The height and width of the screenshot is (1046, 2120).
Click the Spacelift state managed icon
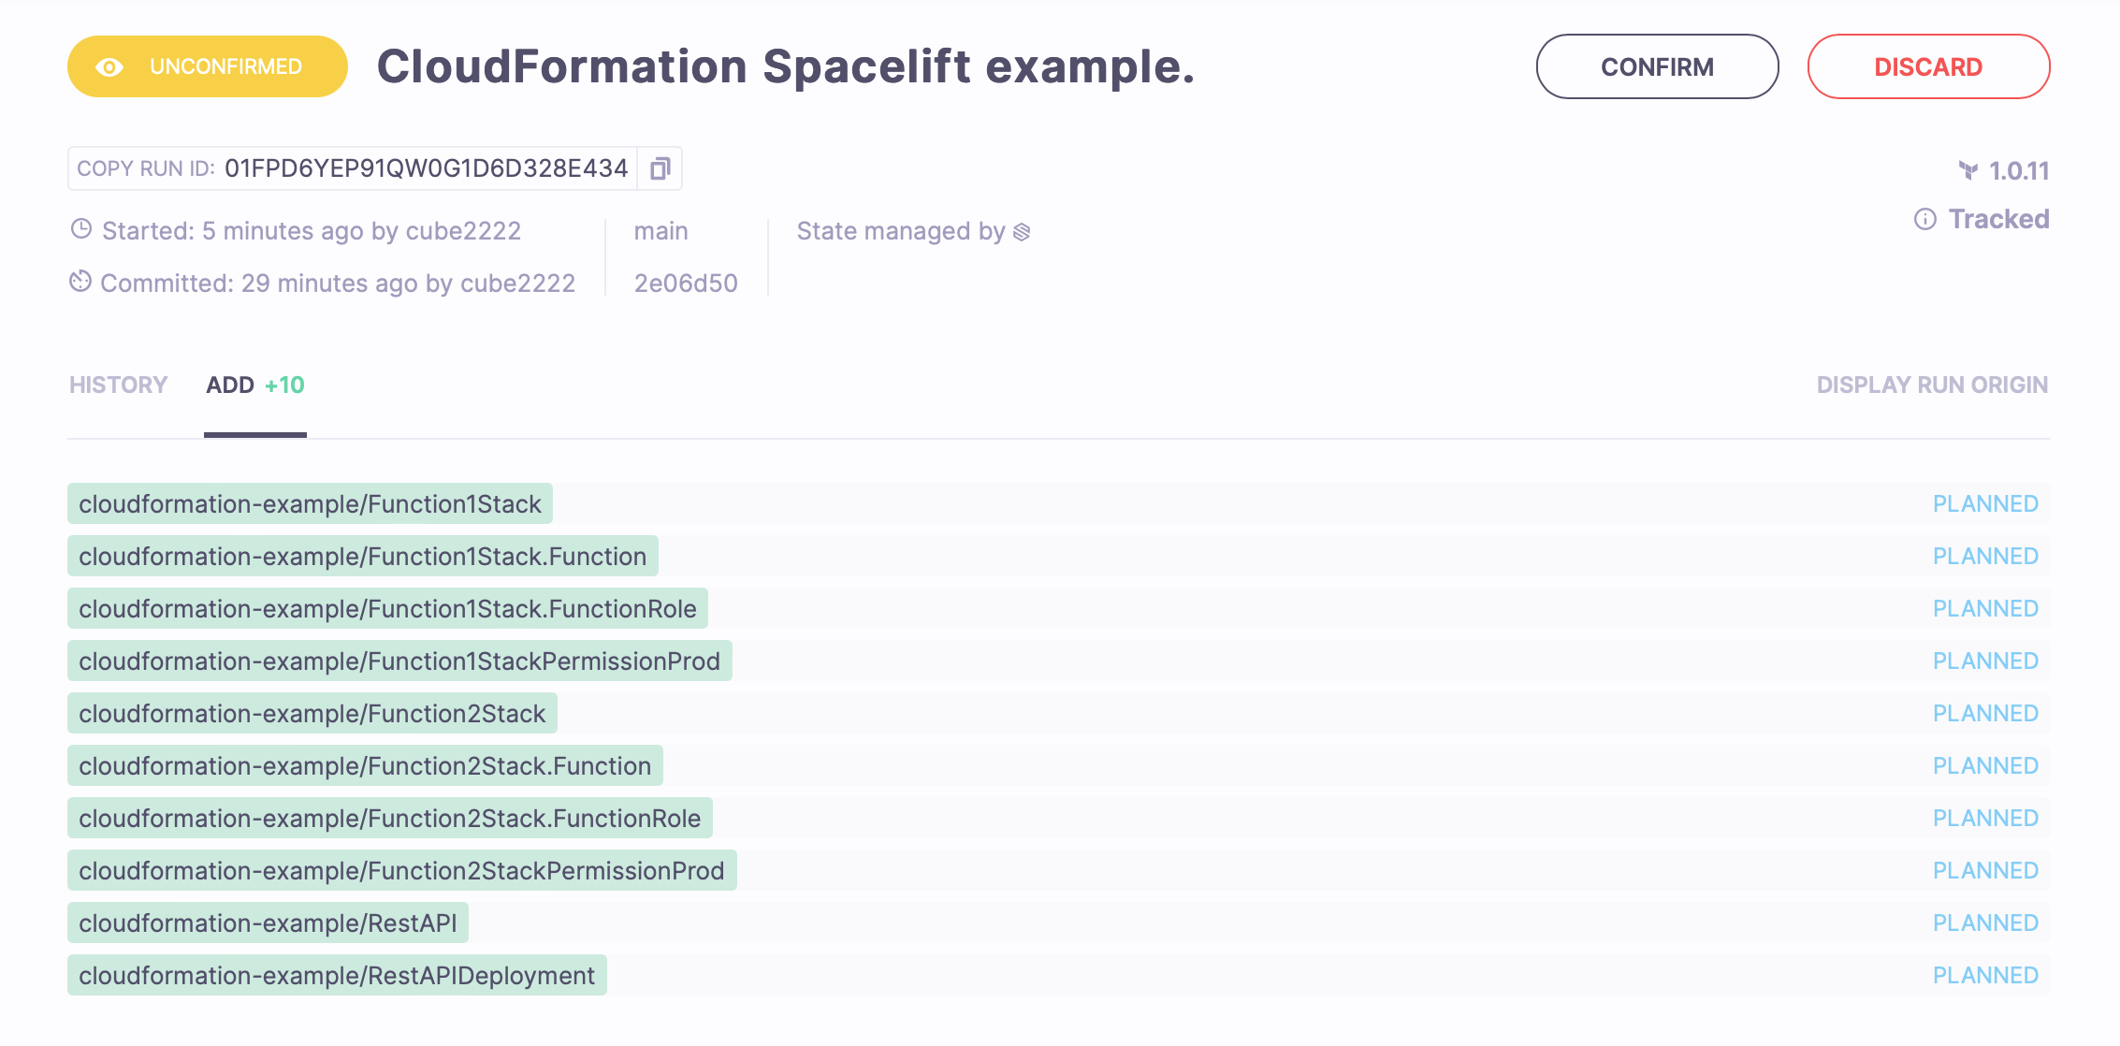coord(1021,232)
